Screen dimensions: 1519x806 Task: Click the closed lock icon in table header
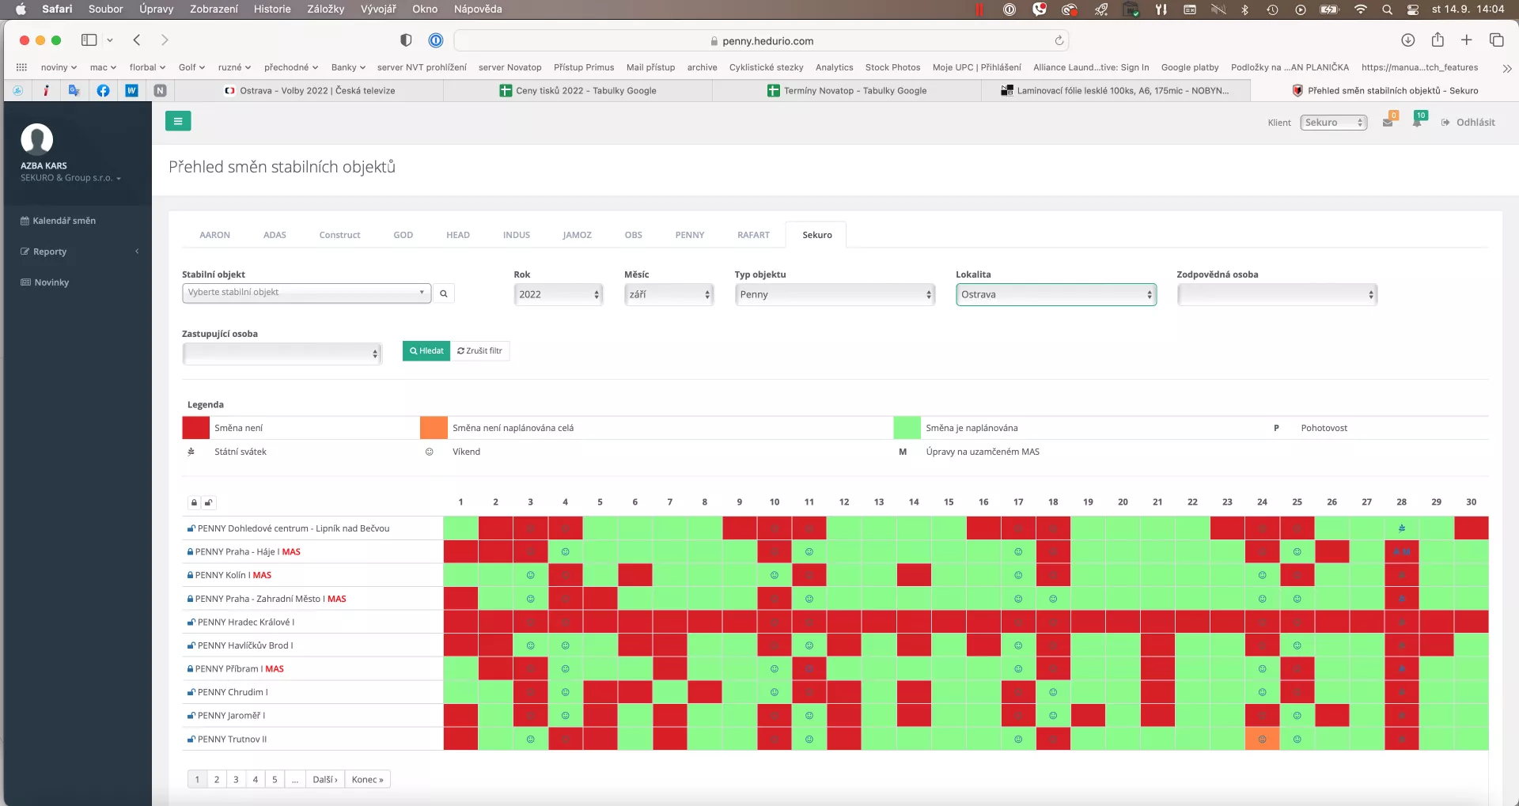194,502
